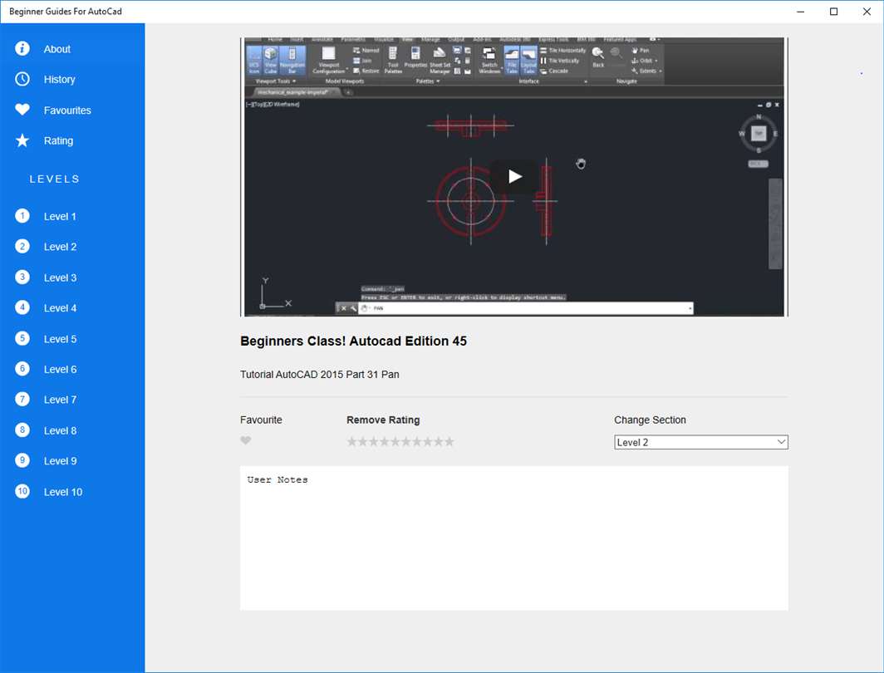Screen dimensions: 884x673
Task: Go to Level 6 in sidebar
Action: pos(60,369)
